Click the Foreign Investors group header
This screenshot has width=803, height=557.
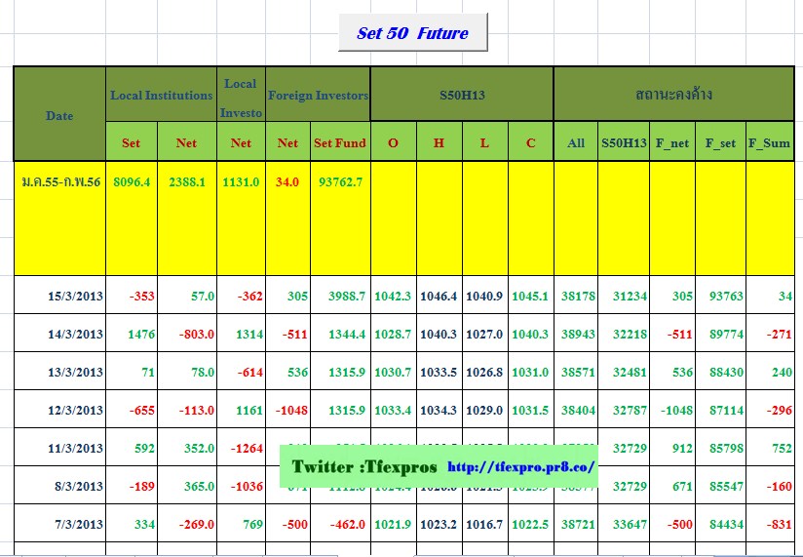(318, 96)
